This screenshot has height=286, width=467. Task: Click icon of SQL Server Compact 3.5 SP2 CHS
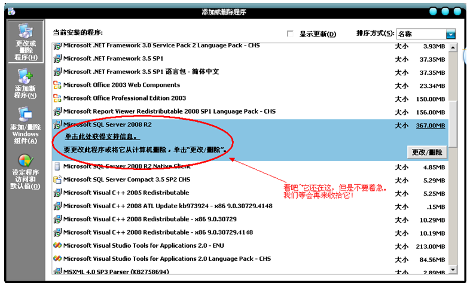pyautogui.click(x=57, y=179)
